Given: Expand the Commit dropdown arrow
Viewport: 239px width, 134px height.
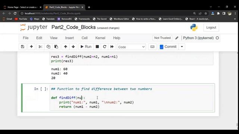Looking at the screenshot, I should click(x=182, y=47).
